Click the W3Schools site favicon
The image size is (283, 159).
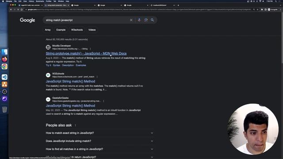coord(48,75)
